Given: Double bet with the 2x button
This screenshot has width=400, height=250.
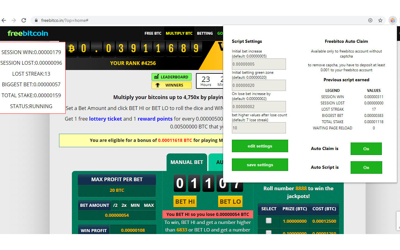Looking at the screenshot, I should tap(124, 205).
